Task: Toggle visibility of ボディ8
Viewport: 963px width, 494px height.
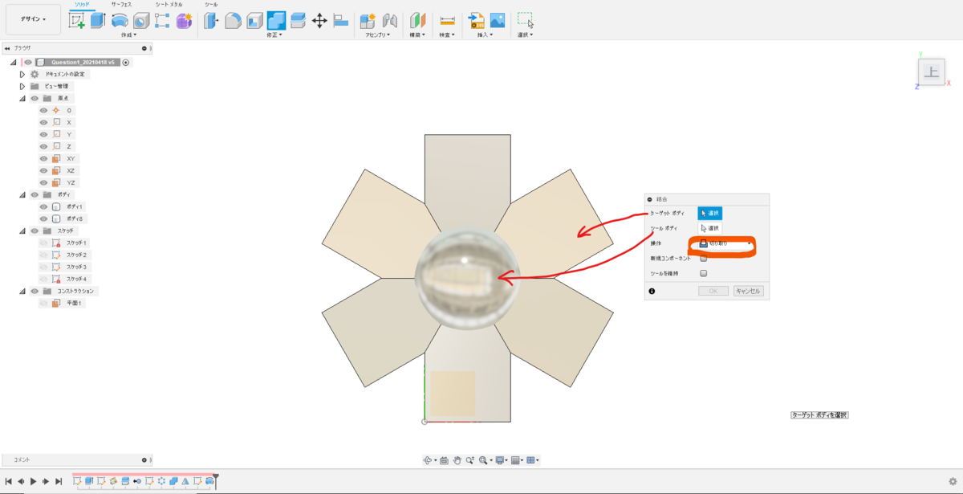Action: click(x=43, y=218)
